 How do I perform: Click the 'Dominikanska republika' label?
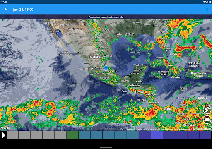coord(198,74)
